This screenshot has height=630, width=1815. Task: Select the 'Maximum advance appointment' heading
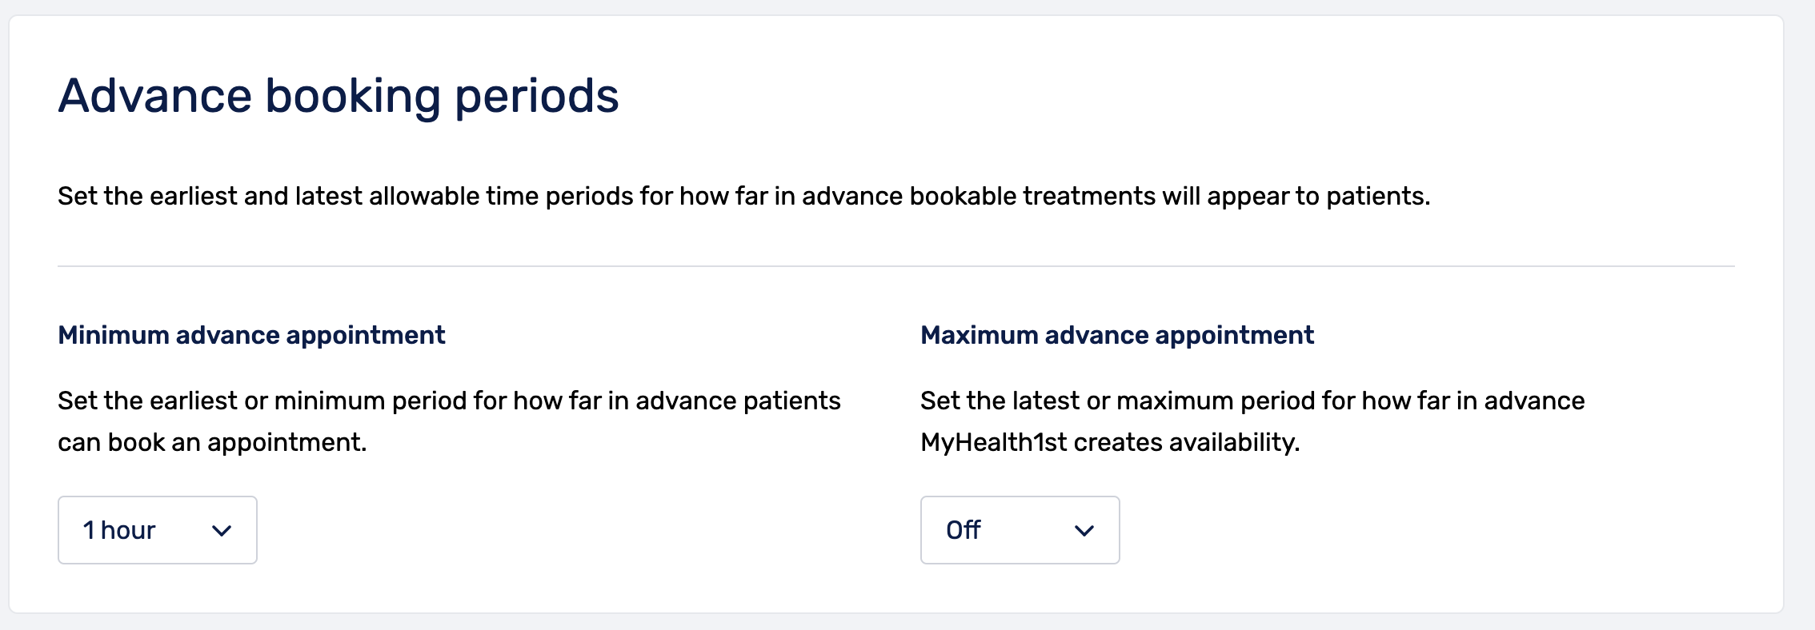[1117, 335]
